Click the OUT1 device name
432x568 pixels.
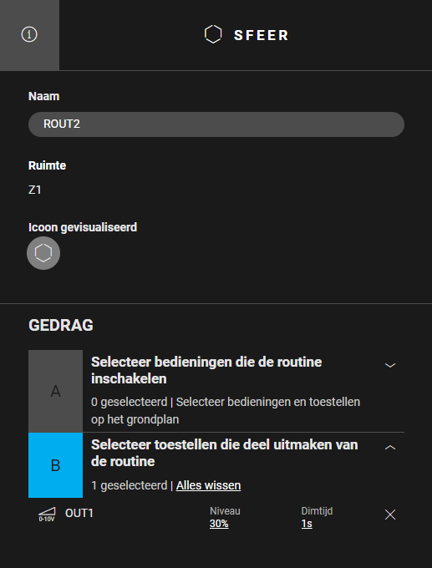click(x=79, y=513)
